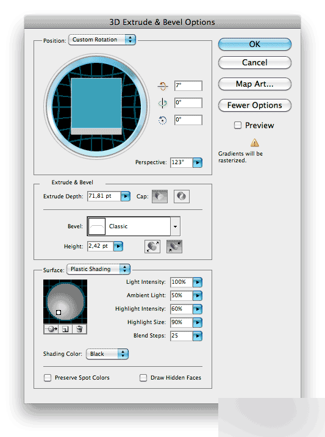
Task: Click the 'Extrude & Bevel' section label
Action: pos(73,182)
